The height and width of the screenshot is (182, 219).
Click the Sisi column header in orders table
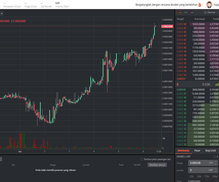tap(13, 165)
